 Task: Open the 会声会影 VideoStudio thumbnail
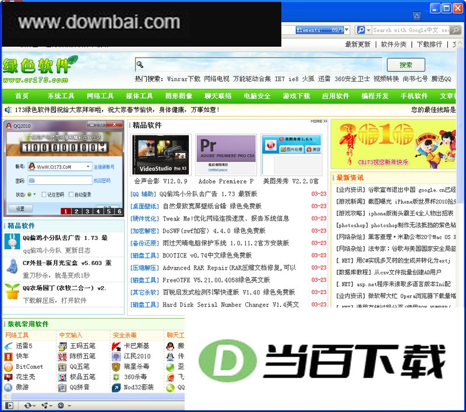(x=161, y=155)
